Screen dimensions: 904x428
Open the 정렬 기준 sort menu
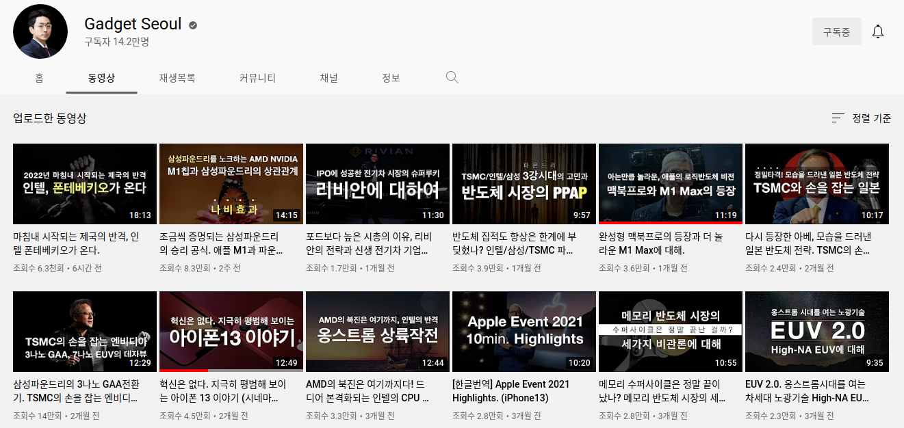pos(861,118)
